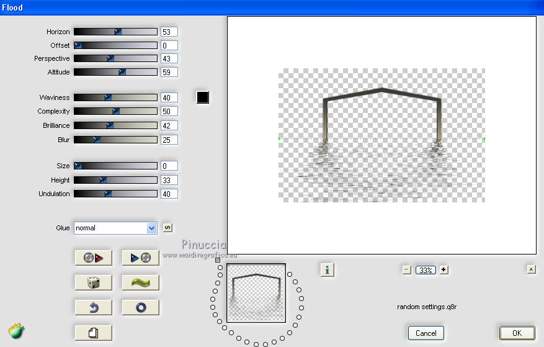The width and height of the screenshot is (544, 347).
Task: Click the Waviness slider
Action: click(x=115, y=97)
